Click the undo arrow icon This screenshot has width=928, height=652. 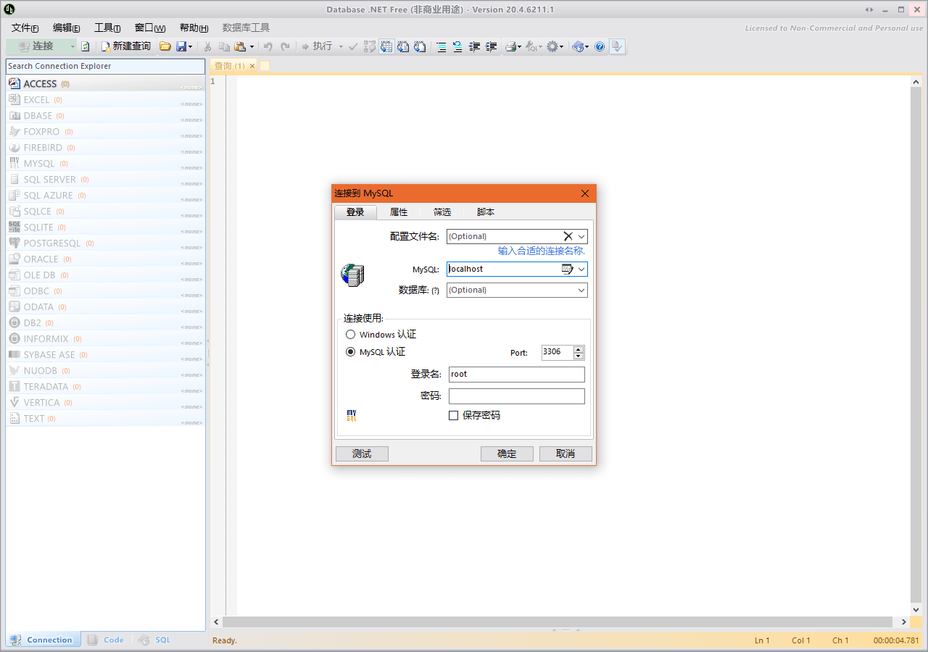(268, 46)
